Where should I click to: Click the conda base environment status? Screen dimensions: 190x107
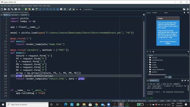tap(137, 101)
